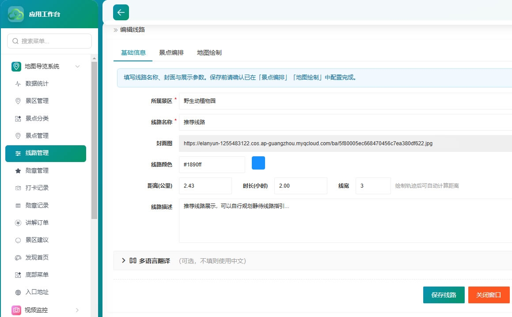Click the 距离(公里) field showing 2.43
Viewport: 512px width, 317px height.
click(205, 186)
